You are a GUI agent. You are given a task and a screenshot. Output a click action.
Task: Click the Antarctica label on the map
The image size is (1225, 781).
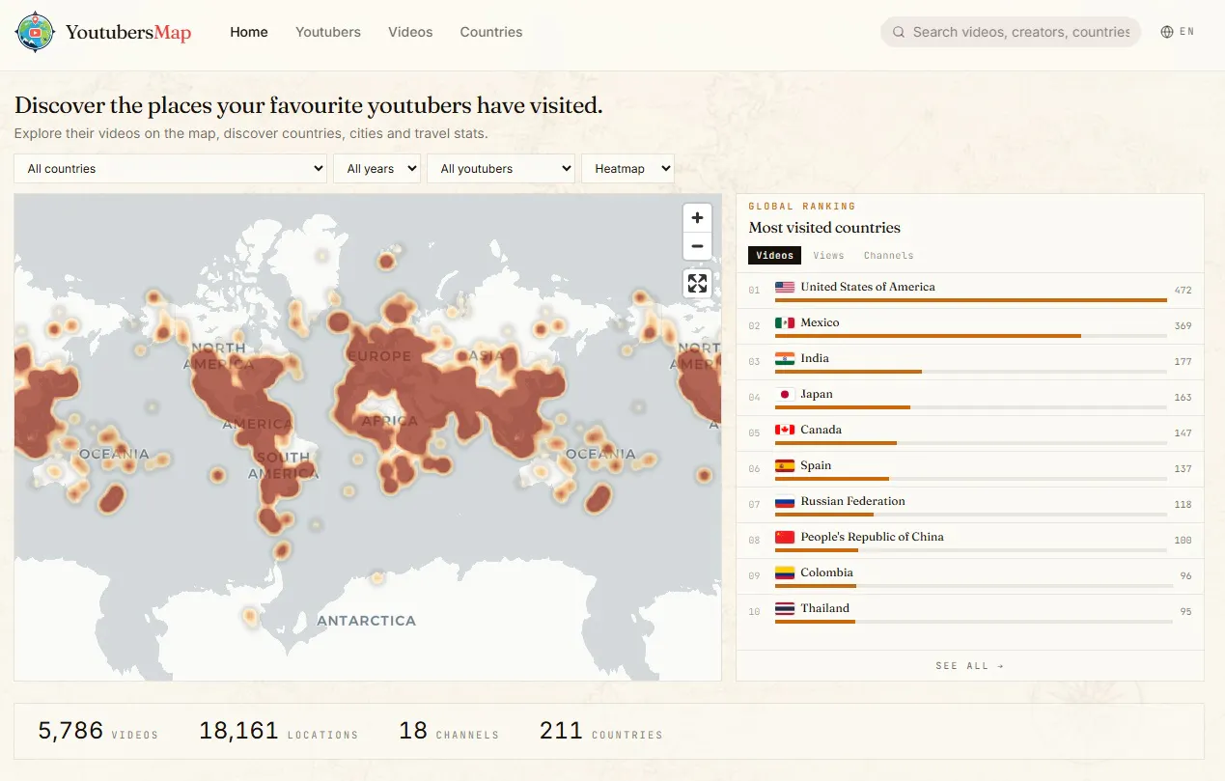(367, 621)
